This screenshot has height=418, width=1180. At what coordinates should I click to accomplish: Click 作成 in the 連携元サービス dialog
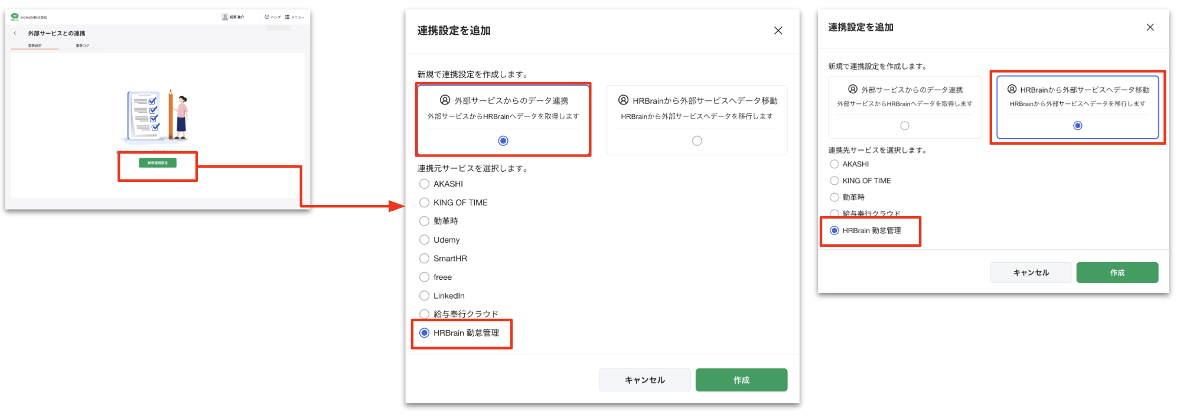(x=741, y=380)
